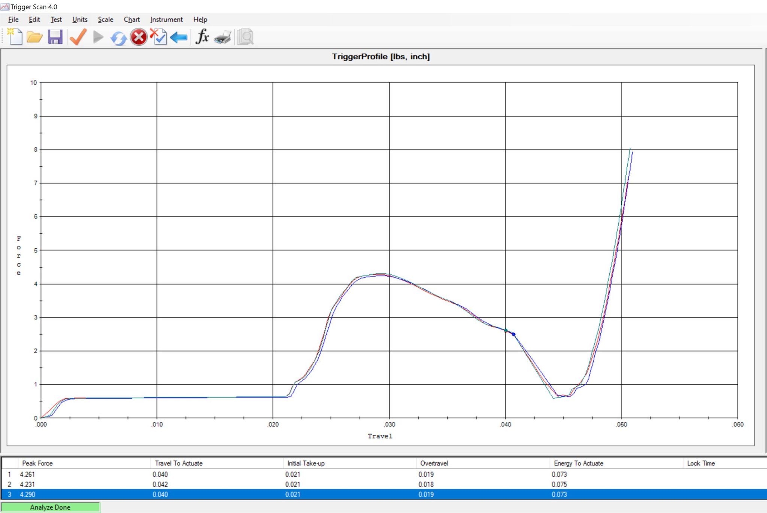Open the Scale menu
This screenshot has height=513, width=767.
(x=106, y=19)
